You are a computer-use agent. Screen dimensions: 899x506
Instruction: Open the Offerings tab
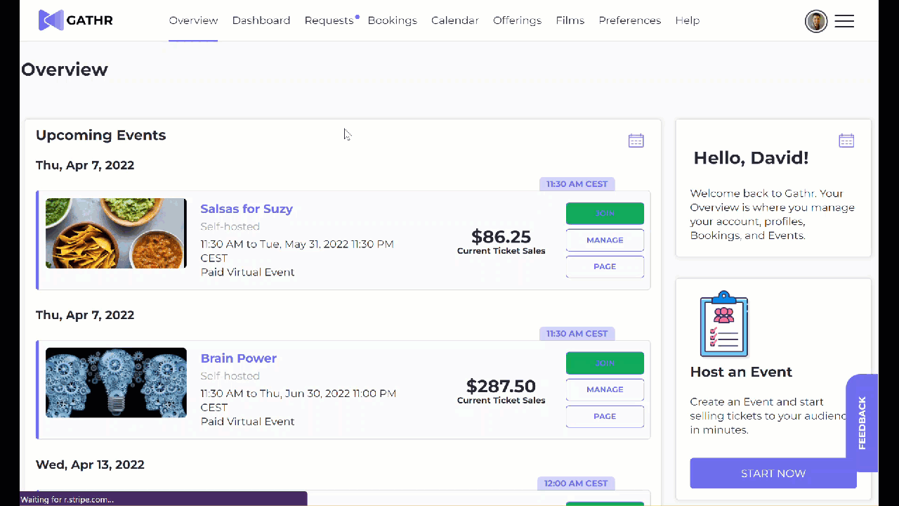click(518, 20)
